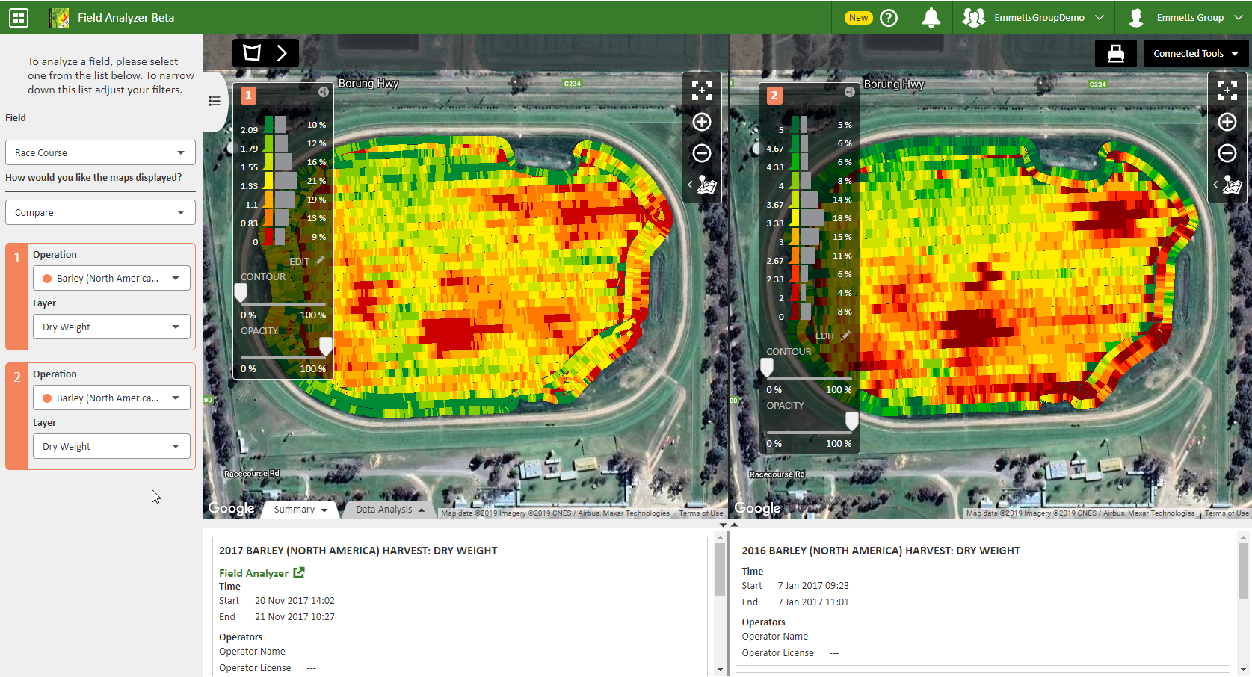Click the forward chevron next to the boundary icon

click(282, 52)
